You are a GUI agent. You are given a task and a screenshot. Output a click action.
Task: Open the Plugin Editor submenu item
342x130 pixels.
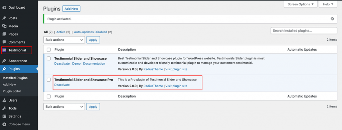[12, 92]
